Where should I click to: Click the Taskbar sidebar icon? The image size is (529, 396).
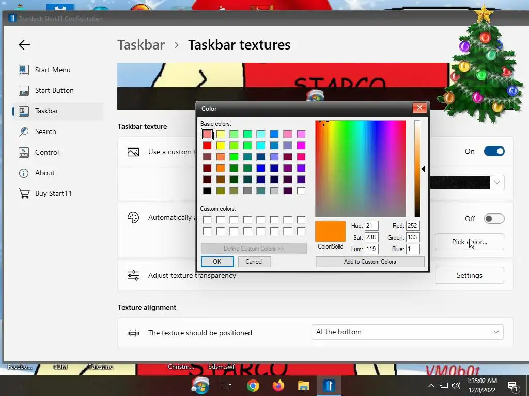tap(24, 111)
